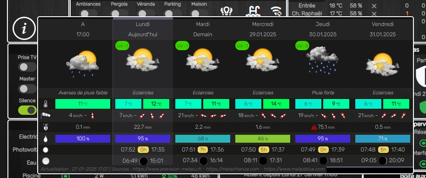
Task: Select the Mercredi 29.01.2025 column header
Action: pyautogui.click(x=263, y=29)
